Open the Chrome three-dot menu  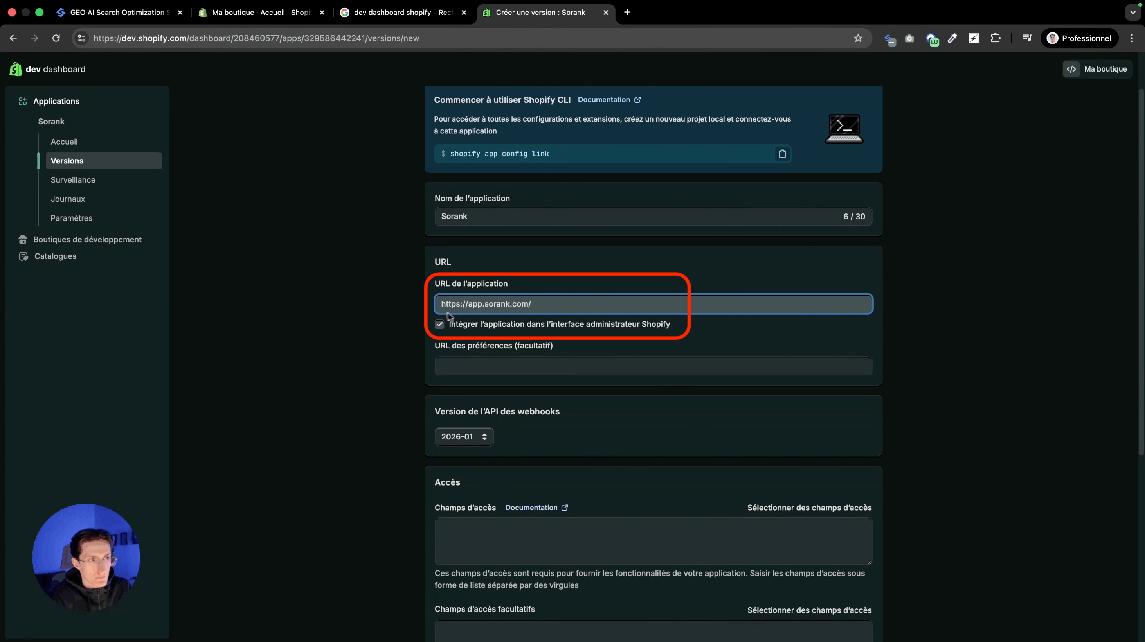[x=1132, y=38]
